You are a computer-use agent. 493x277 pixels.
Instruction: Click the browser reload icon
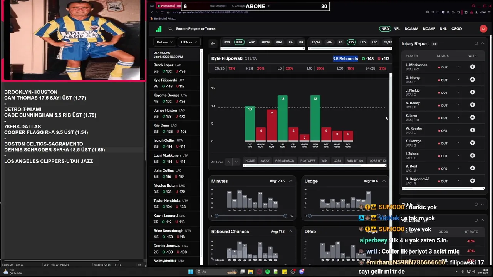(161, 12)
